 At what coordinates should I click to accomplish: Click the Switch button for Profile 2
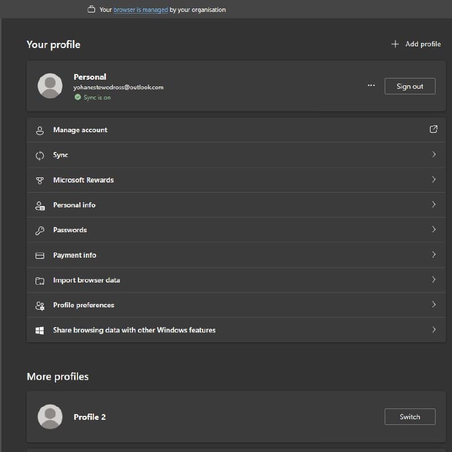pos(410,416)
